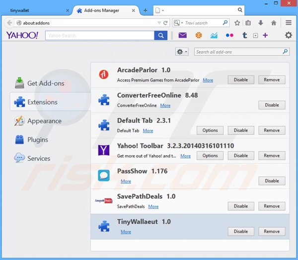Open the Services category

point(32,158)
